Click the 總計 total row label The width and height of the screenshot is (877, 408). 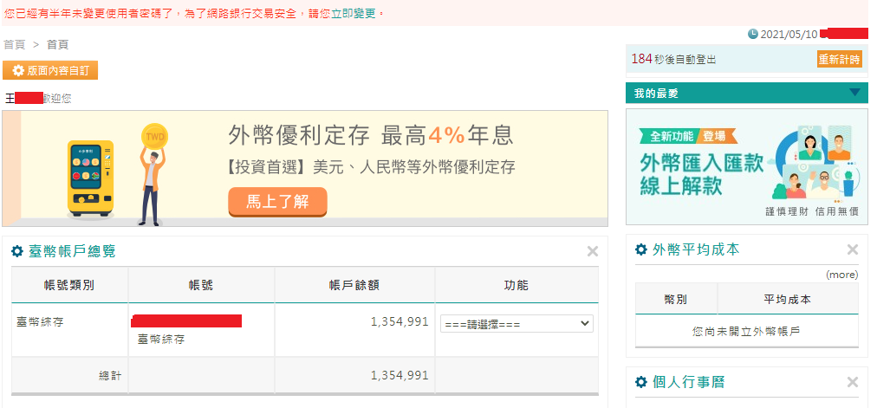click(x=109, y=376)
